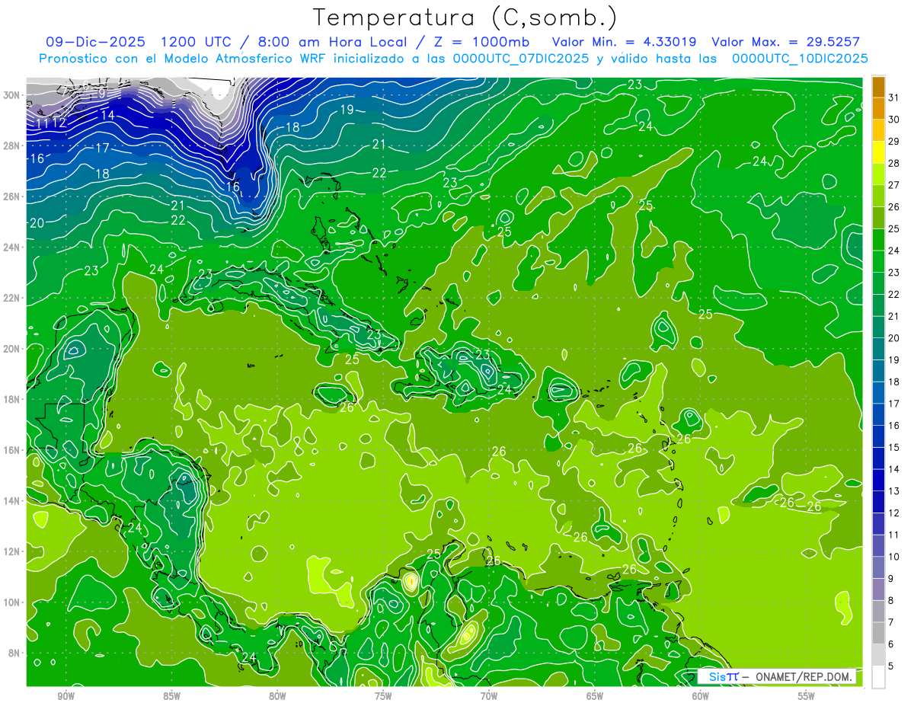Click the '19' contour label on the map

(347, 110)
